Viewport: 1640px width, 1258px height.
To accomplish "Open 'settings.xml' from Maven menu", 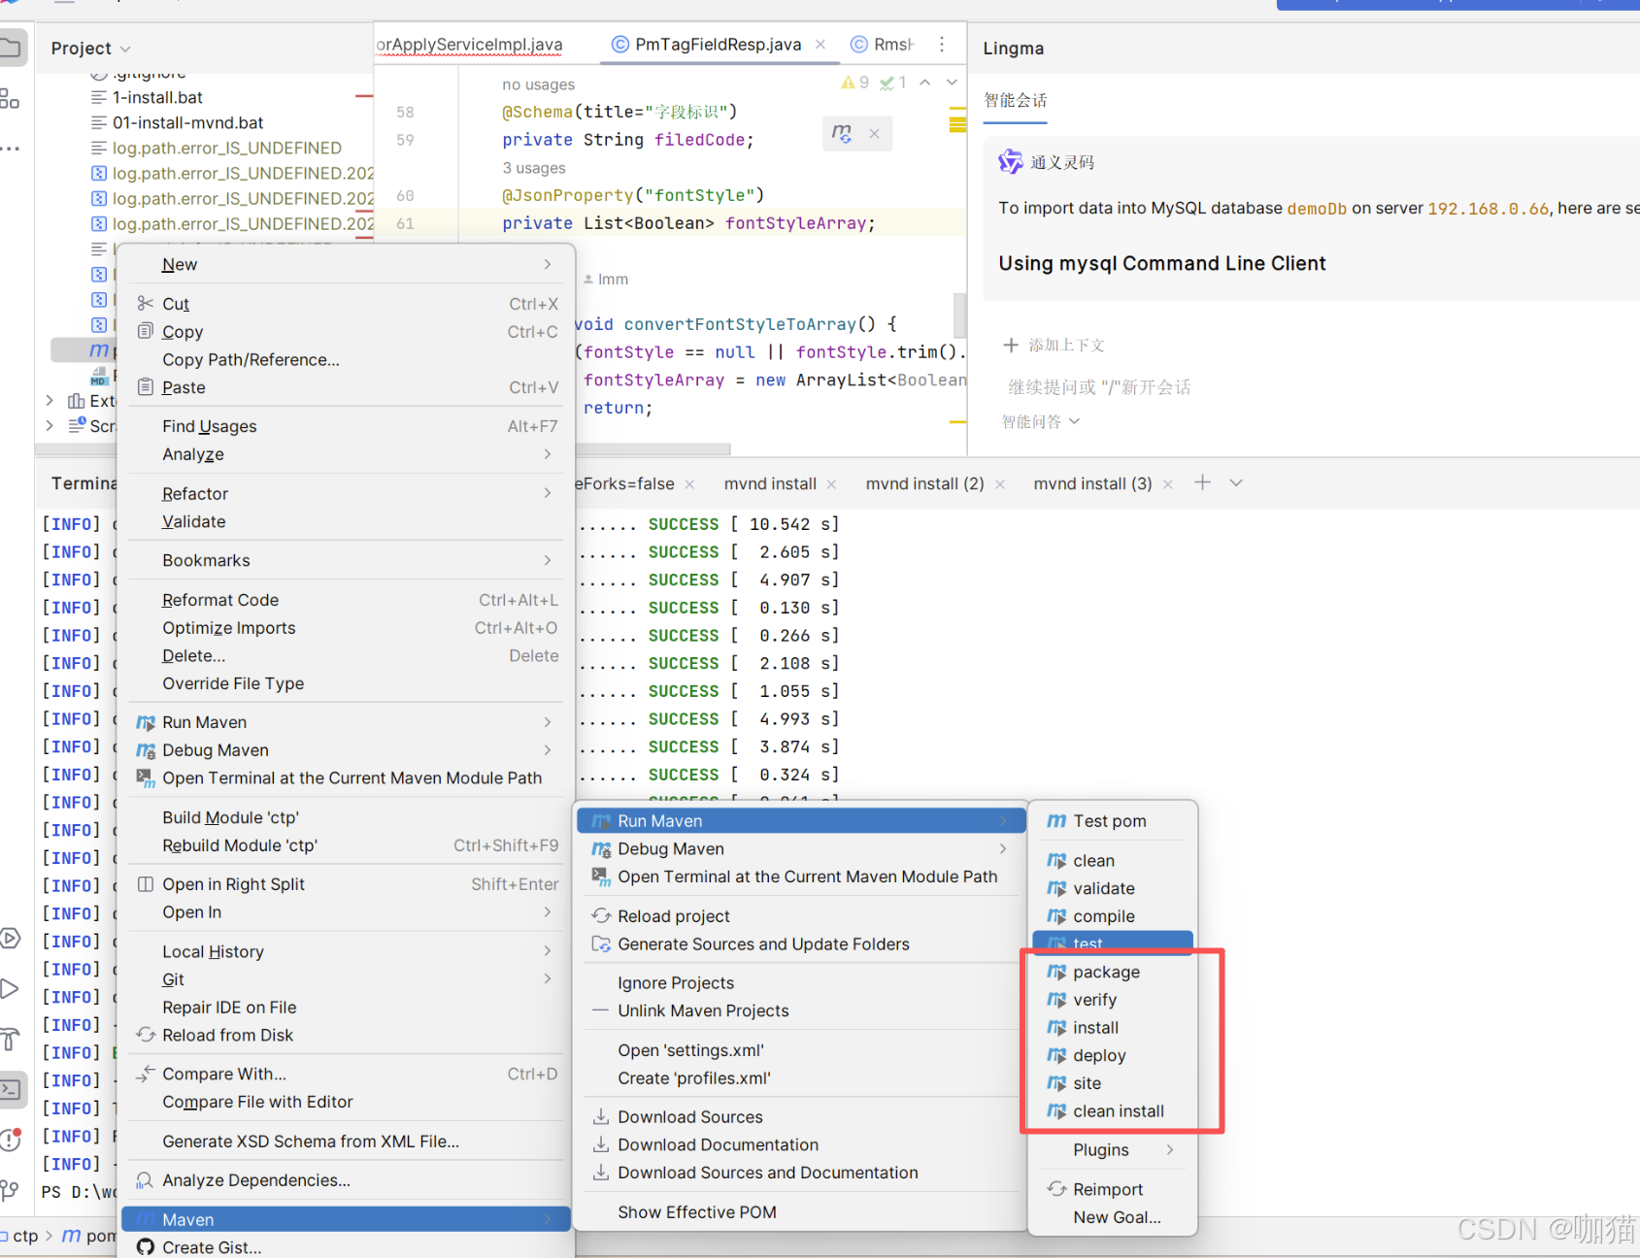I will click(x=801, y=1050).
